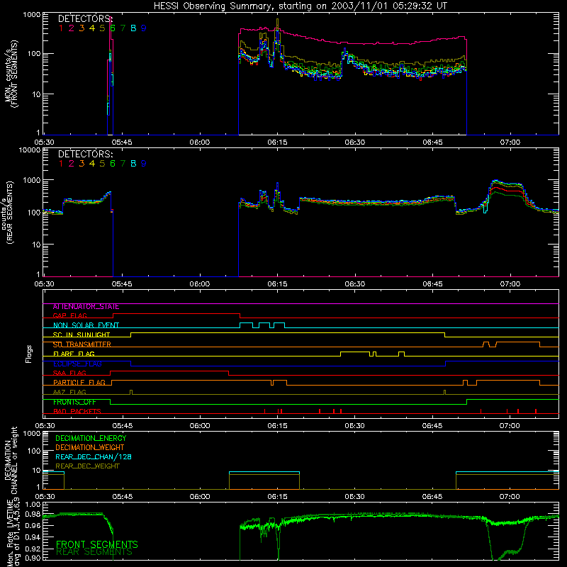Viewport: 567px width, 567px height.
Task: Click the 07:00 tick under the flags plot
Action: tap(510, 426)
